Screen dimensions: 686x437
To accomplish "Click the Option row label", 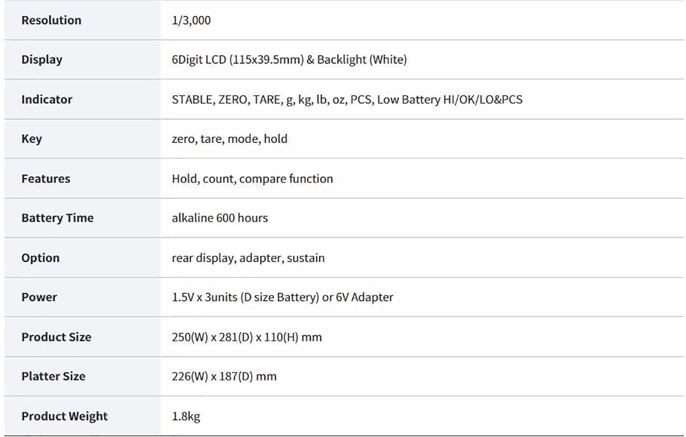I will (x=40, y=258).
